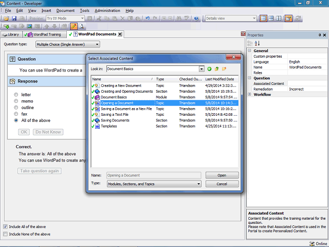Pin the Properties panel

click(x=320, y=35)
